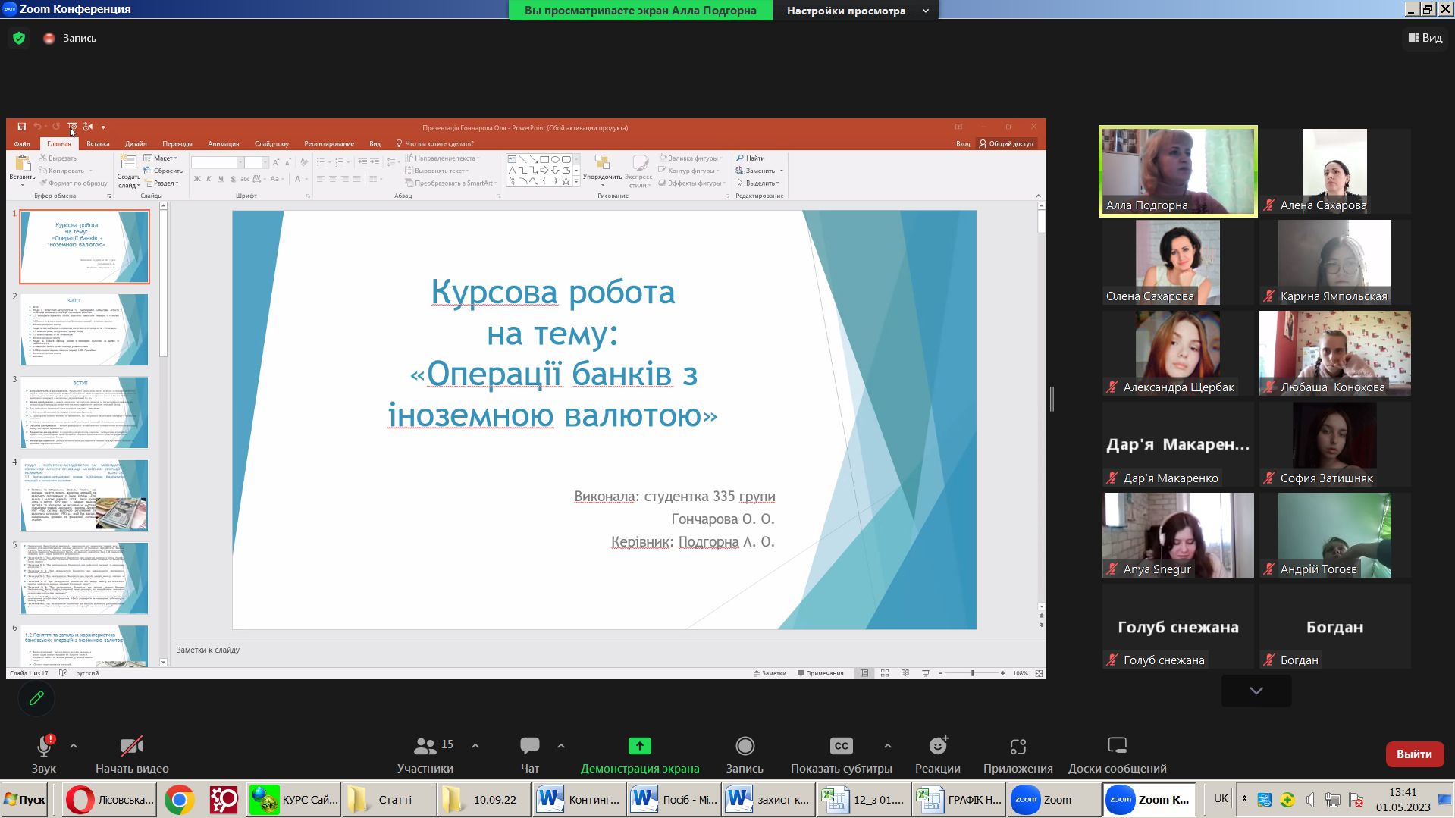Click the Запись record icon
The width and height of the screenshot is (1455, 818).
(745, 746)
